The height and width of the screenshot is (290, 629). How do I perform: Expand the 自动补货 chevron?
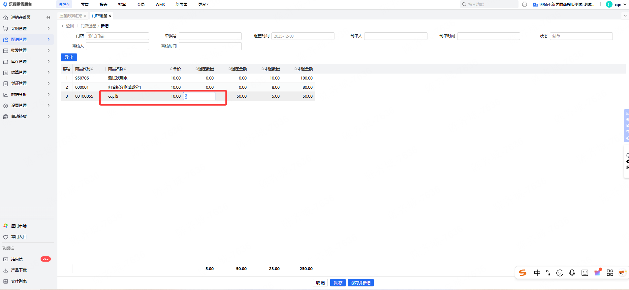tap(48, 116)
